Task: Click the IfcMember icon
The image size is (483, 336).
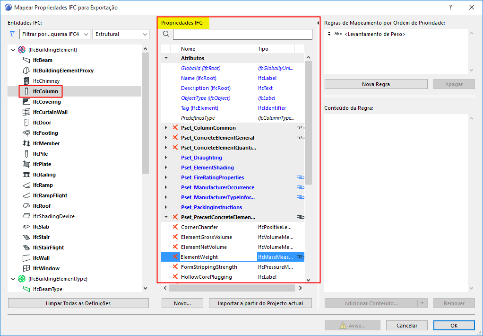Action: click(26, 143)
